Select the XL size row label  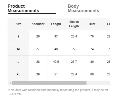(x=18, y=74)
